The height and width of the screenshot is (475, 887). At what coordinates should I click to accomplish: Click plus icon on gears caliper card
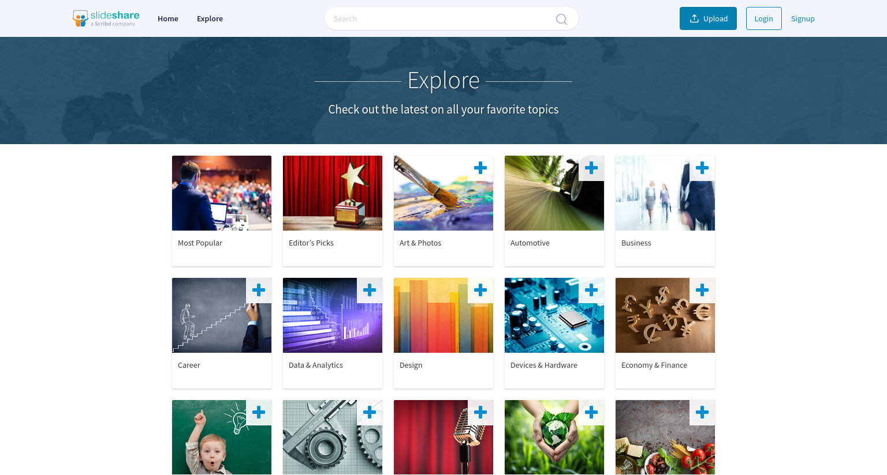point(370,412)
